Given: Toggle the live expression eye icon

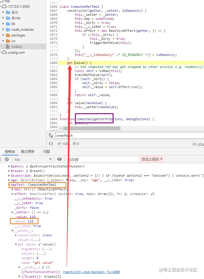Looking at the screenshot, I should click(x=59, y=159).
